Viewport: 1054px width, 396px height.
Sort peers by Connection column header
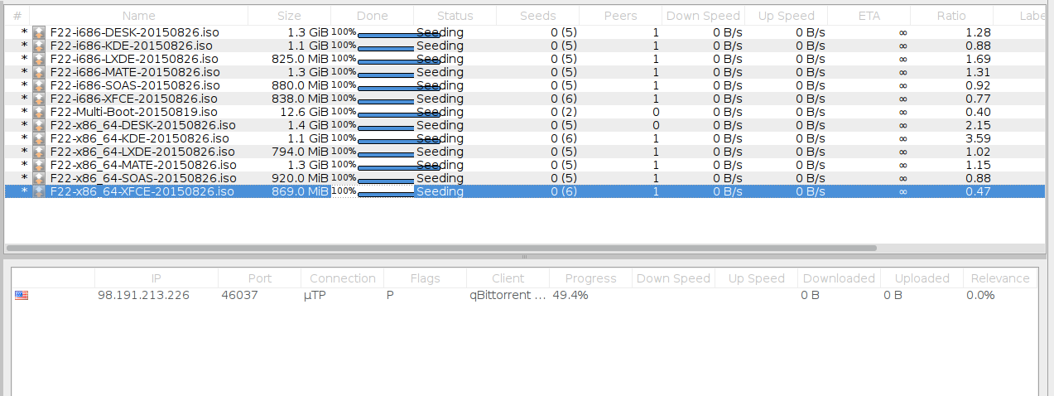[342, 278]
